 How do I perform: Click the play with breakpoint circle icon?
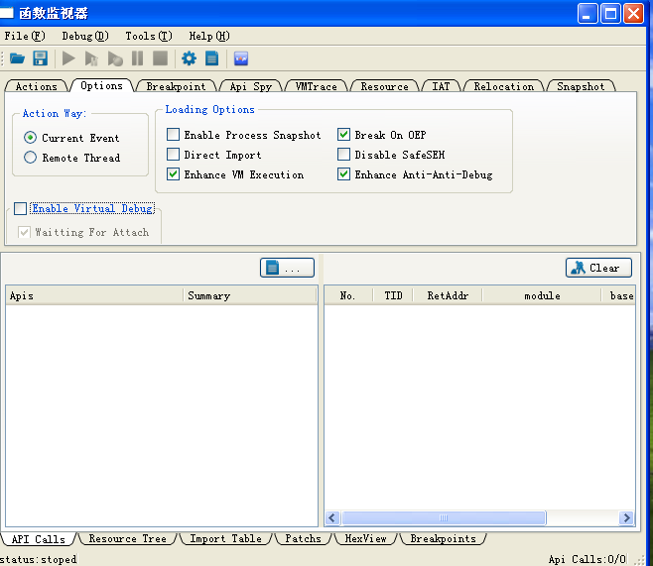[x=115, y=58]
